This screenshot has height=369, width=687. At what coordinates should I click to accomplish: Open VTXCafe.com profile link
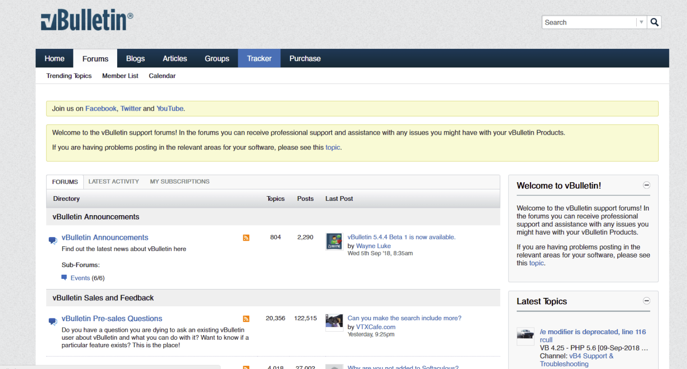(376, 327)
